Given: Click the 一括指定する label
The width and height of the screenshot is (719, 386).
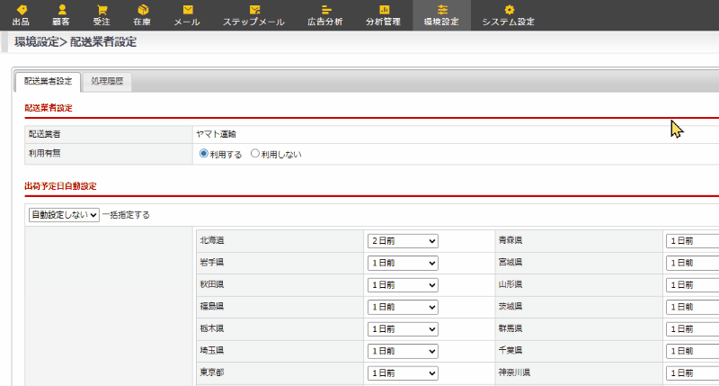Looking at the screenshot, I should 126,215.
